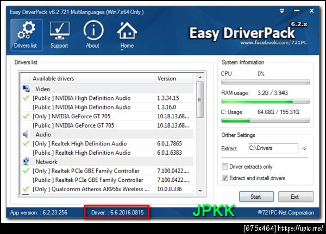The image size is (326, 234).
Task: Select the Network category row label
Action: pos(46,162)
